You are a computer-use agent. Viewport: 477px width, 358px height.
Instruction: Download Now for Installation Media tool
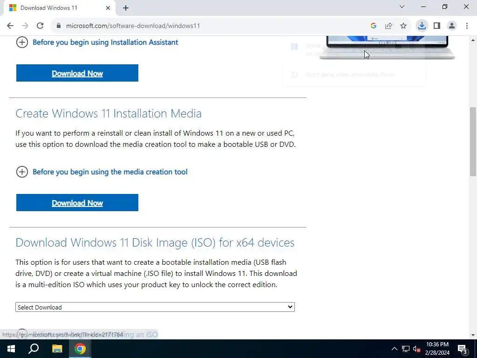click(x=77, y=203)
